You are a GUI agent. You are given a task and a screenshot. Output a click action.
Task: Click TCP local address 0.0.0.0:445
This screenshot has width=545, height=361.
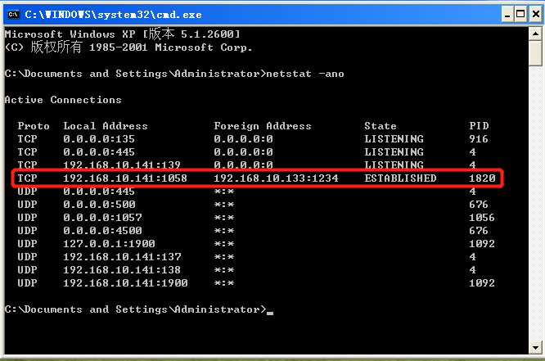click(x=99, y=152)
